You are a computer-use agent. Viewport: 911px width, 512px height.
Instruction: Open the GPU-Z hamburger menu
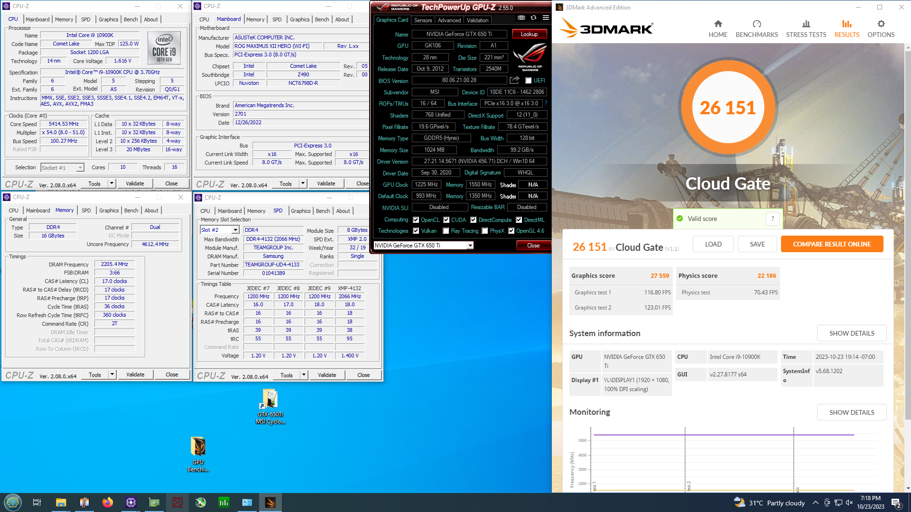[x=546, y=18]
